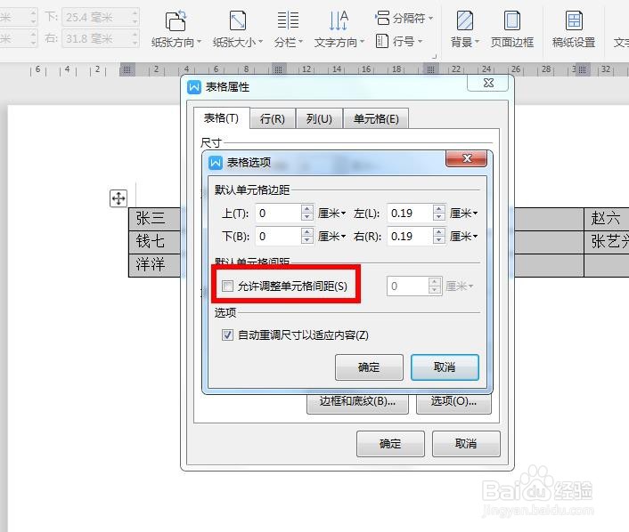
Task: Switch to the 列(U) tab
Action: pos(319,119)
